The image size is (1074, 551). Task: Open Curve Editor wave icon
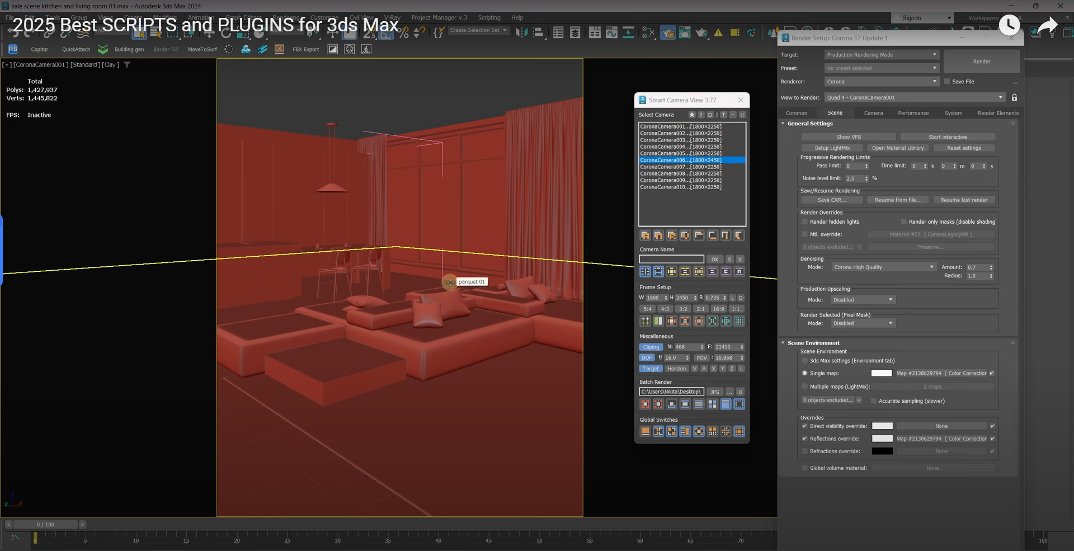(611, 33)
